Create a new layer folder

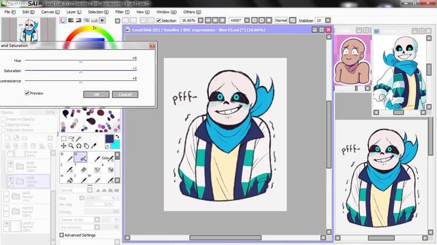pos(25,138)
